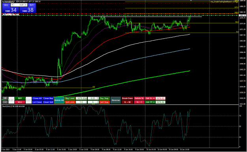
Task: Click the one-click SELL button at 1880.34
Action: pos(11,10)
